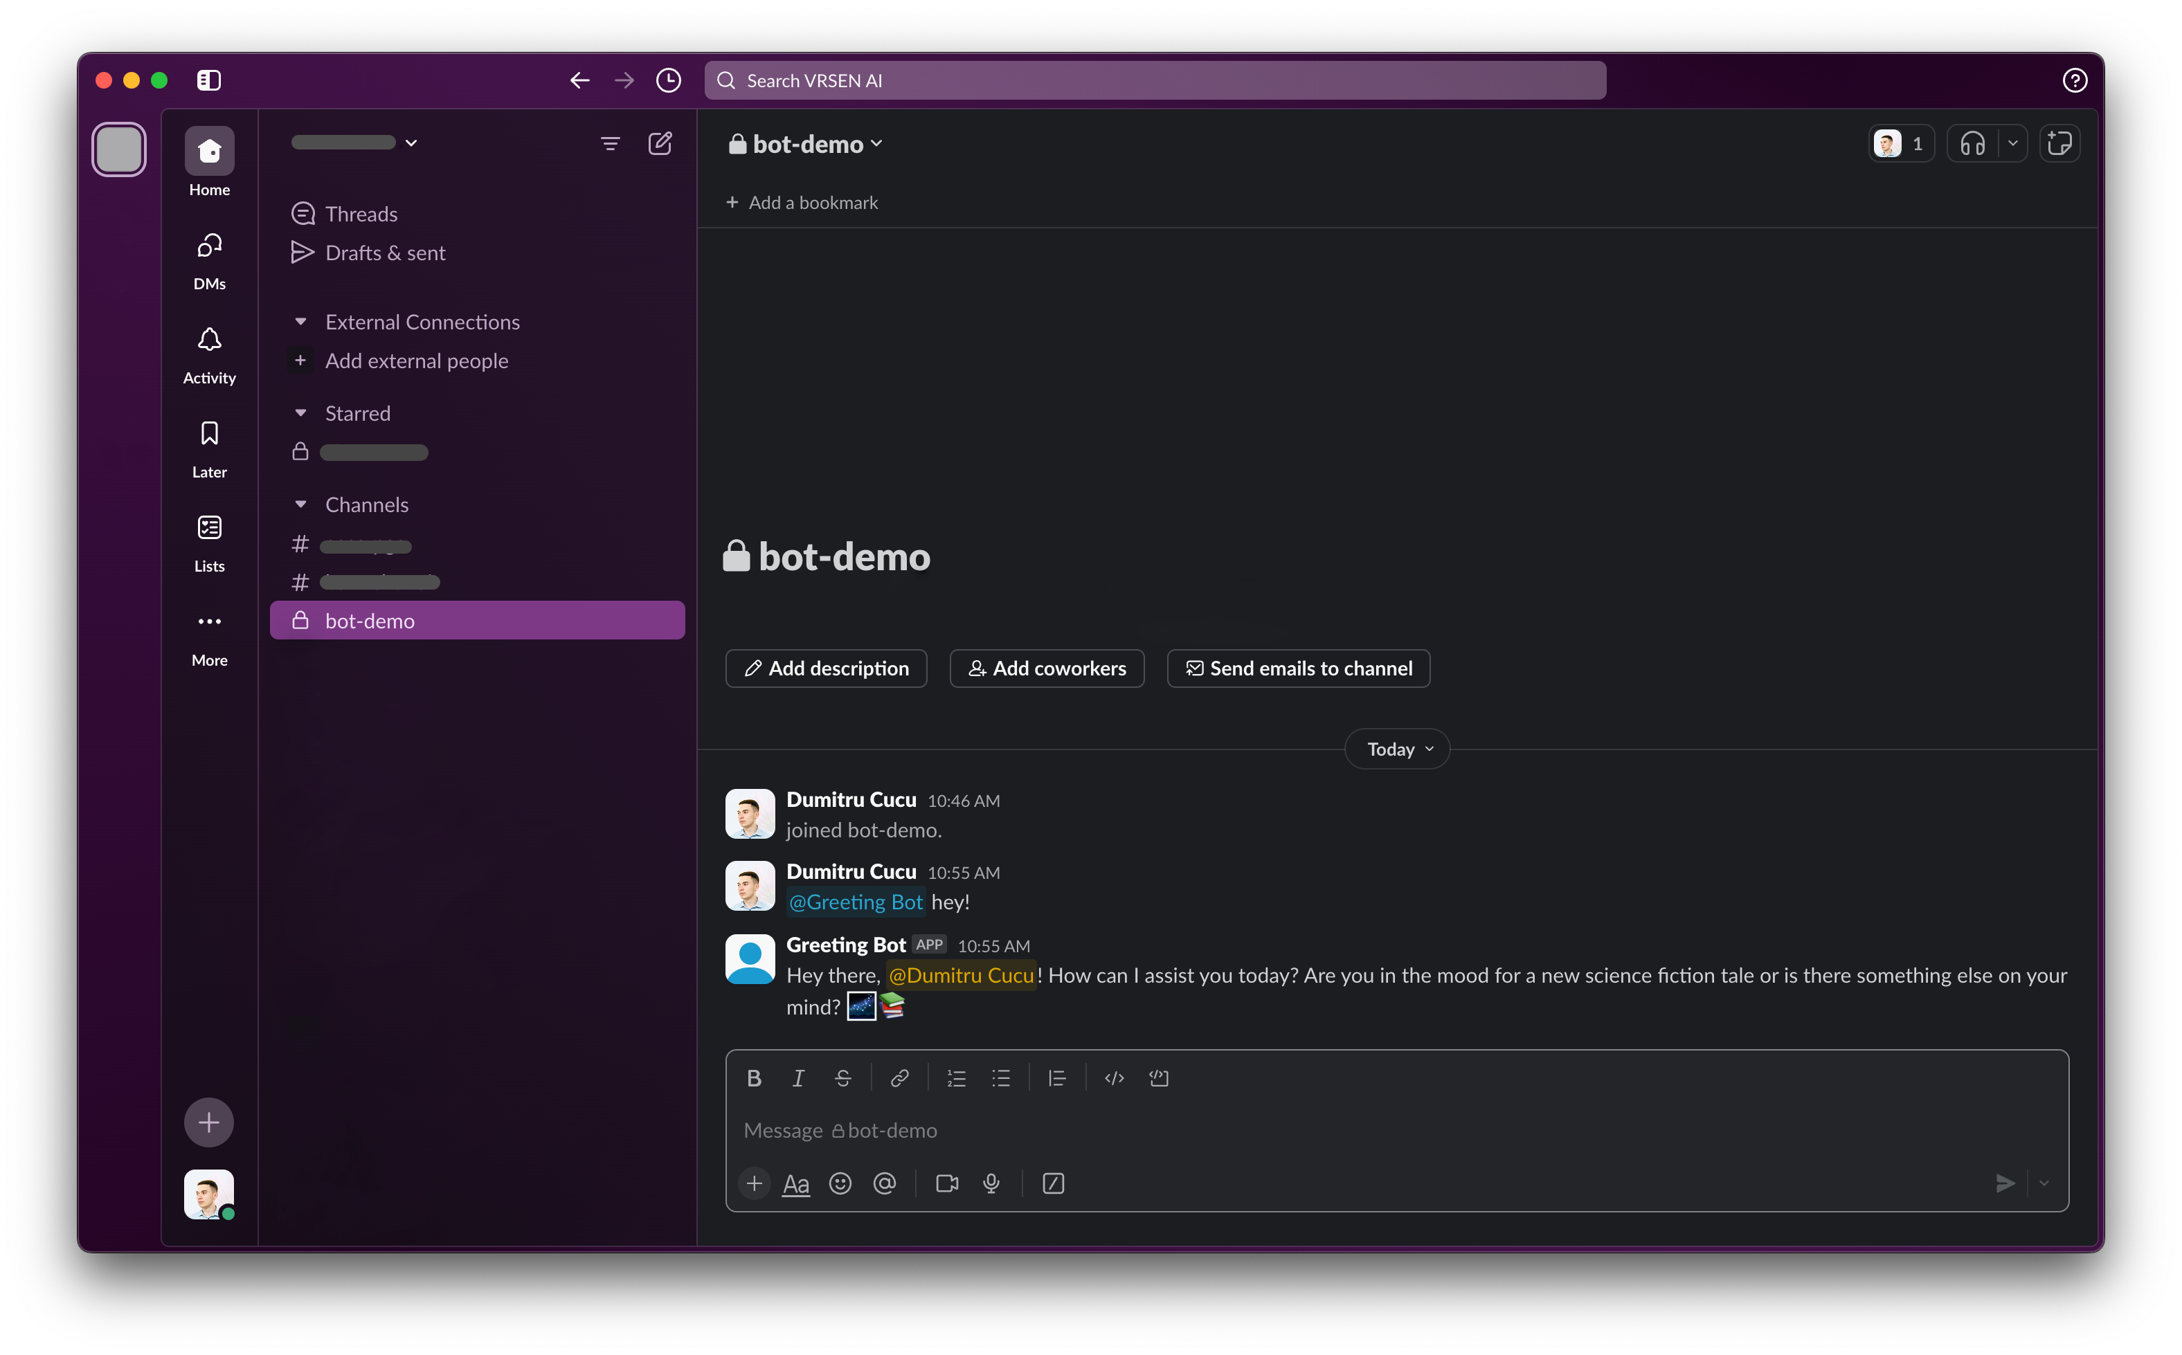Open the emoji picker in composer
The image size is (2182, 1355).
tap(840, 1184)
